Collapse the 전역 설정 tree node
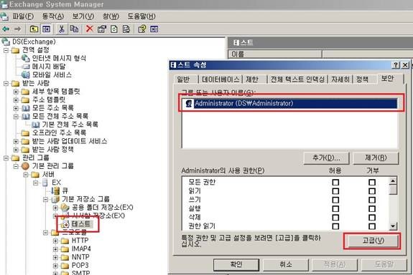 (x=6, y=50)
